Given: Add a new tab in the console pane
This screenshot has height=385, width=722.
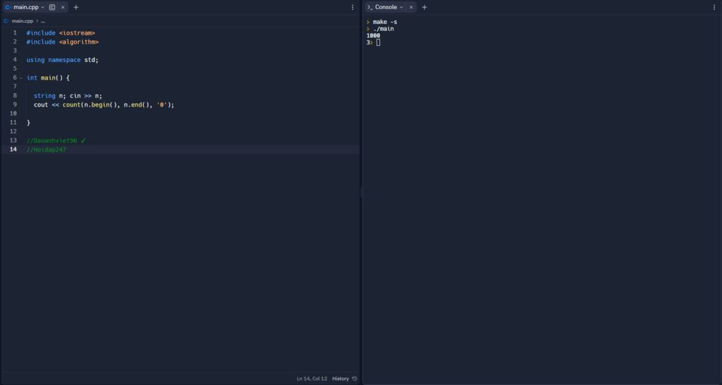Looking at the screenshot, I should click(424, 7).
